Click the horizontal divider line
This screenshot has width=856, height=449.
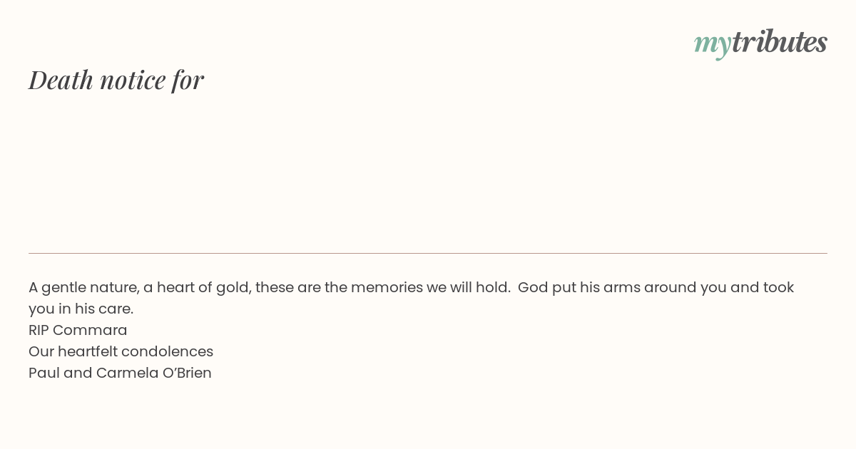point(428,253)
